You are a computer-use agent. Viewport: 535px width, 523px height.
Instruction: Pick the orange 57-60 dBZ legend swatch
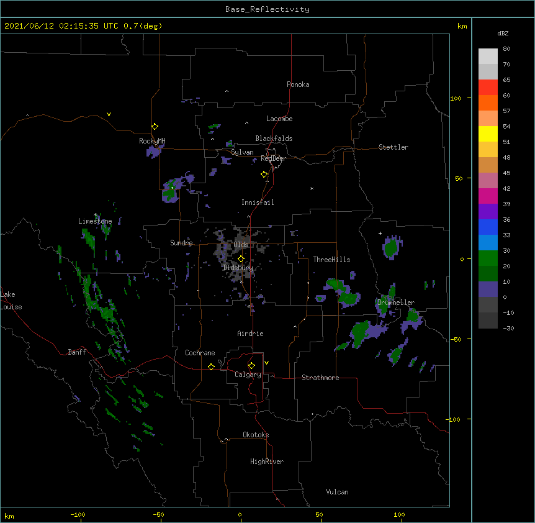pos(488,103)
